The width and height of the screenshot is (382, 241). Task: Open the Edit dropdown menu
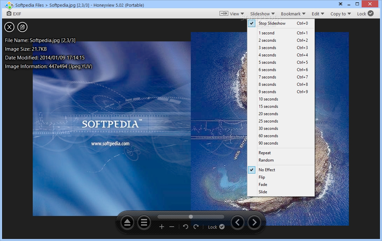(318, 14)
